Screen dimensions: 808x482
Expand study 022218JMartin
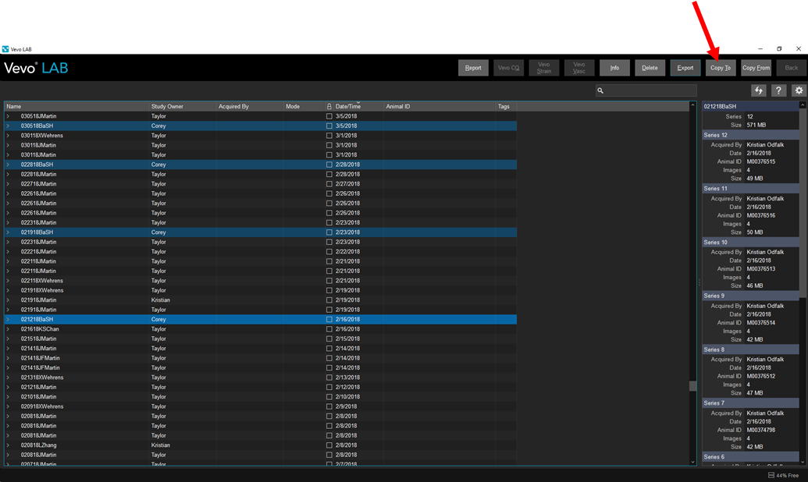pyautogui.click(x=8, y=252)
